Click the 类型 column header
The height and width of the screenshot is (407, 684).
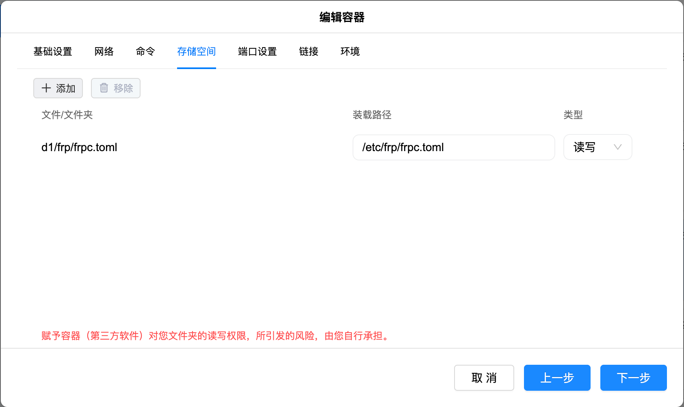pyautogui.click(x=573, y=115)
